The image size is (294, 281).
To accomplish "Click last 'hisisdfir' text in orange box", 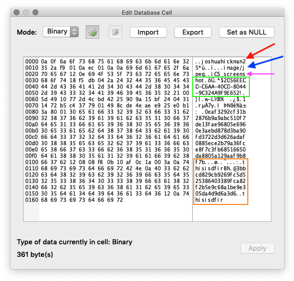I will pos(209,200).
